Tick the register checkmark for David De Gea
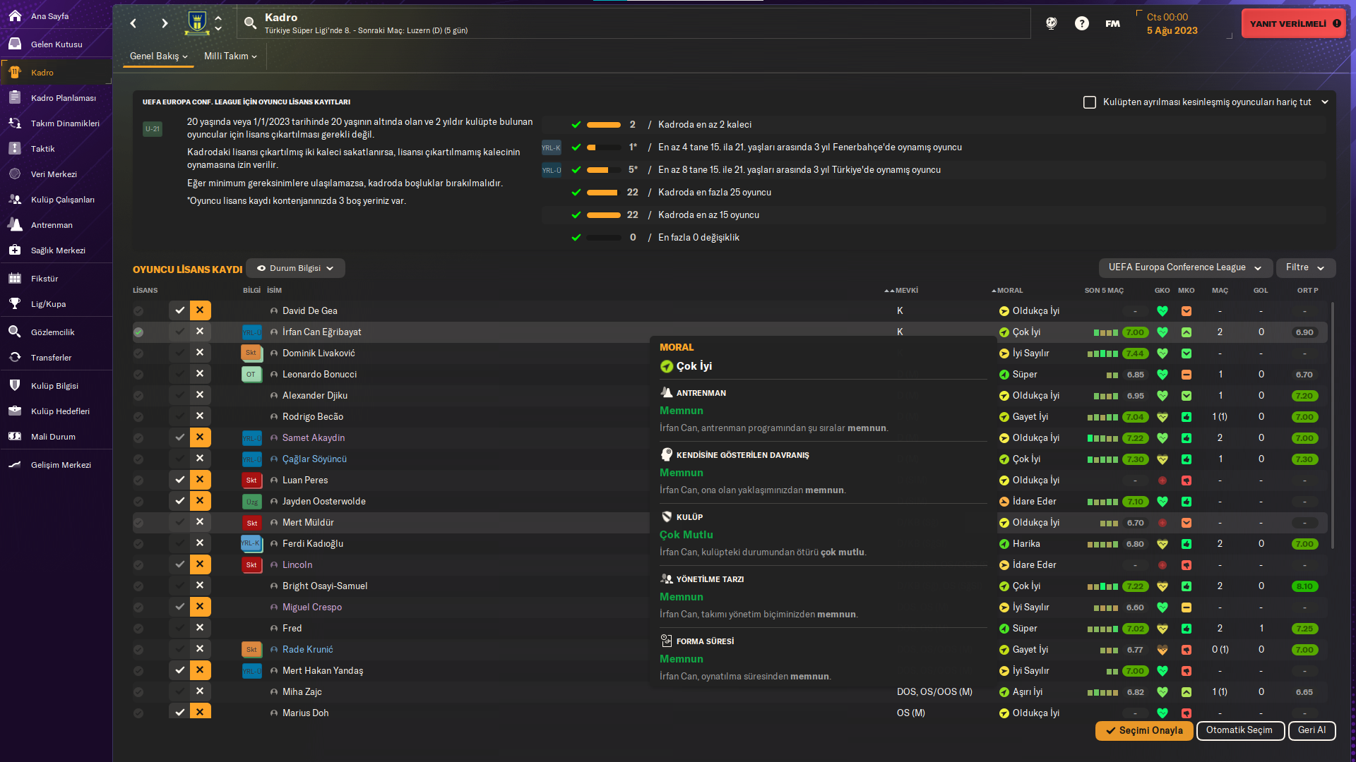This screenshot has width=1356, height=762. click(180, 310)
